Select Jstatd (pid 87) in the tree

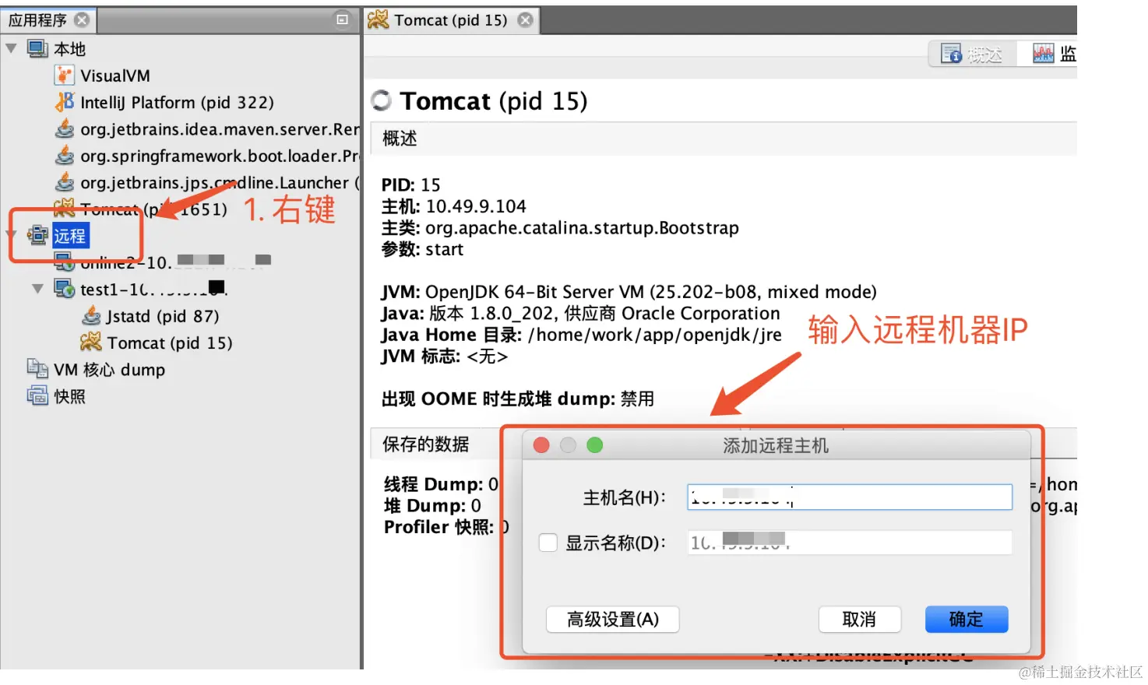coord(163,316)
